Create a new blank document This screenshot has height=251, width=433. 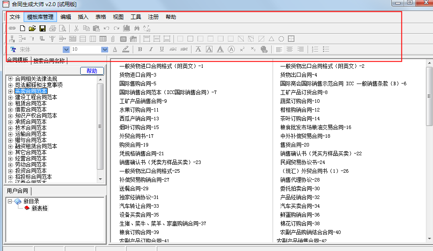point(22,28)
